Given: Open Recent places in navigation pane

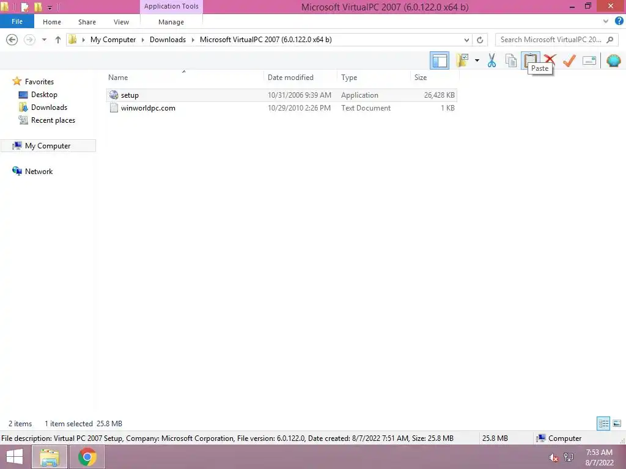Looking at the screenshot, I should [x=53, y=120].
